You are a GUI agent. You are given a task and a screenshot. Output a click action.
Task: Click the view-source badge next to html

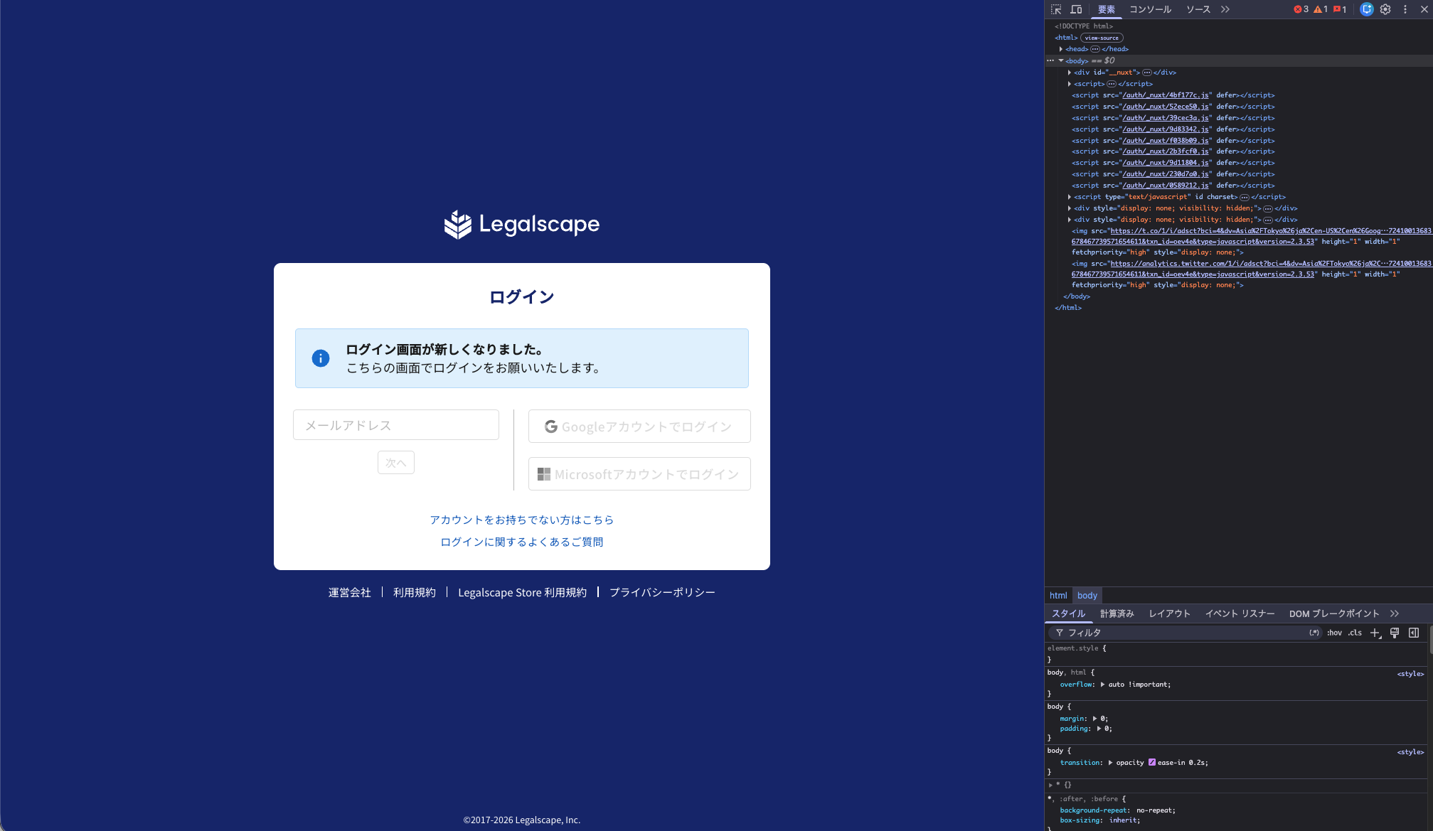[x=1102, y=38]
